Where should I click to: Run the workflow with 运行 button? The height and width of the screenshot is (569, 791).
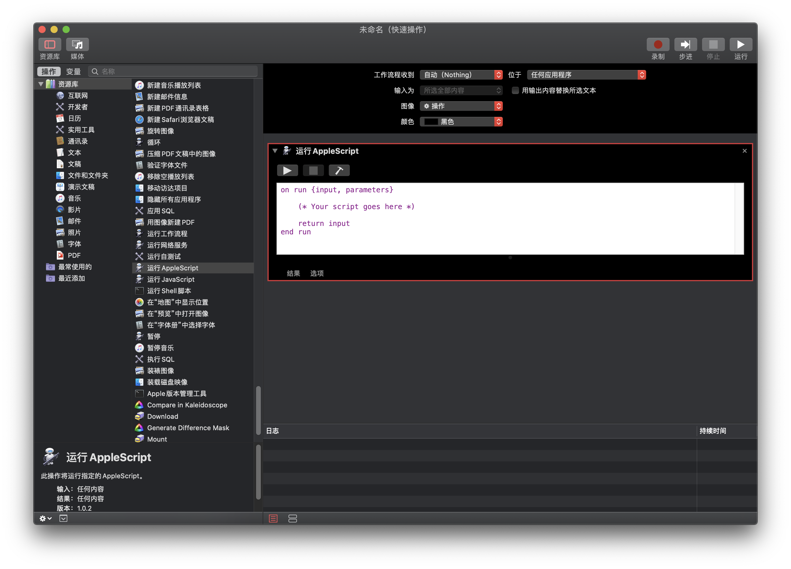tap(741, 45)
